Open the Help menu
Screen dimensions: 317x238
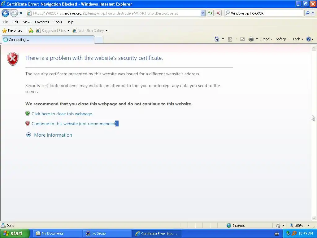70,22
